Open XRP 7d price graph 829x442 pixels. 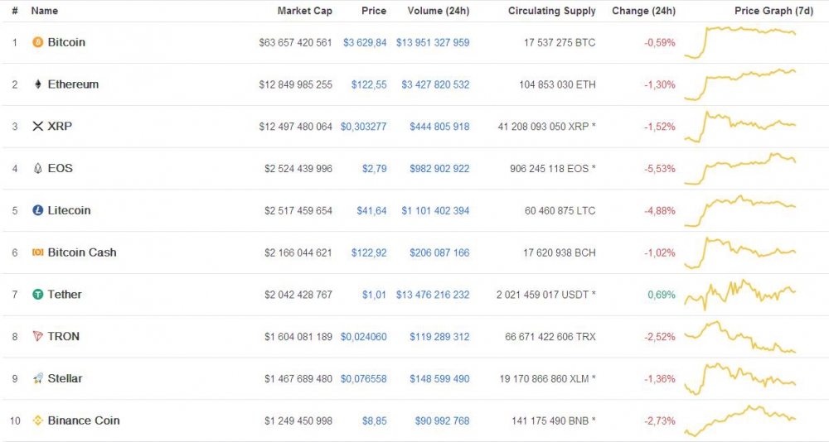pyautogui.click(x=740, y=127)
